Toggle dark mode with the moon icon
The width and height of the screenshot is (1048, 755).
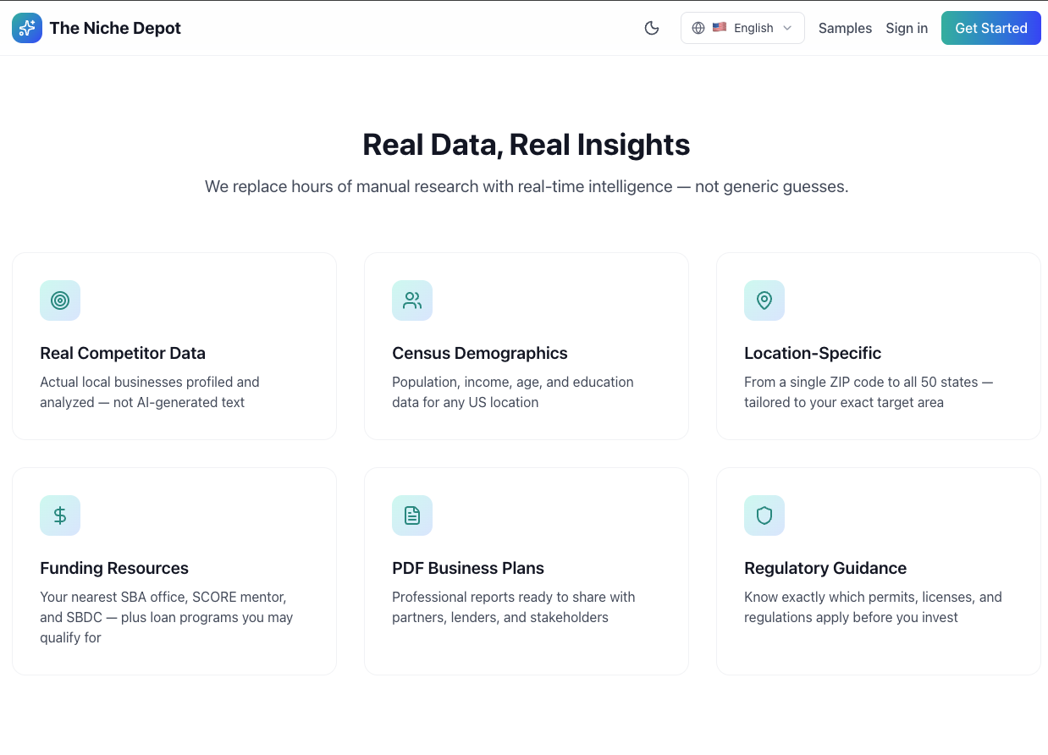(652, 28)
